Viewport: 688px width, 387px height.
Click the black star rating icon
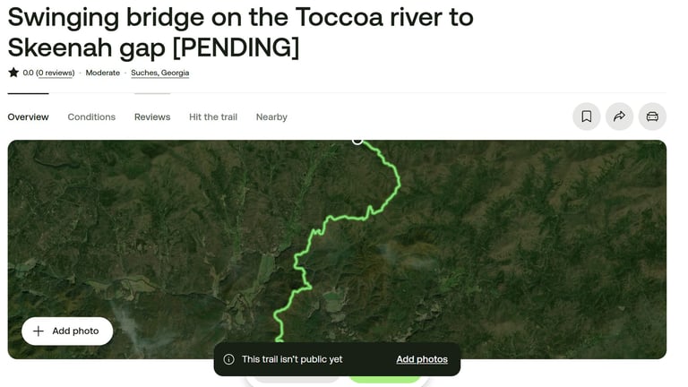(x=13, y=73)
